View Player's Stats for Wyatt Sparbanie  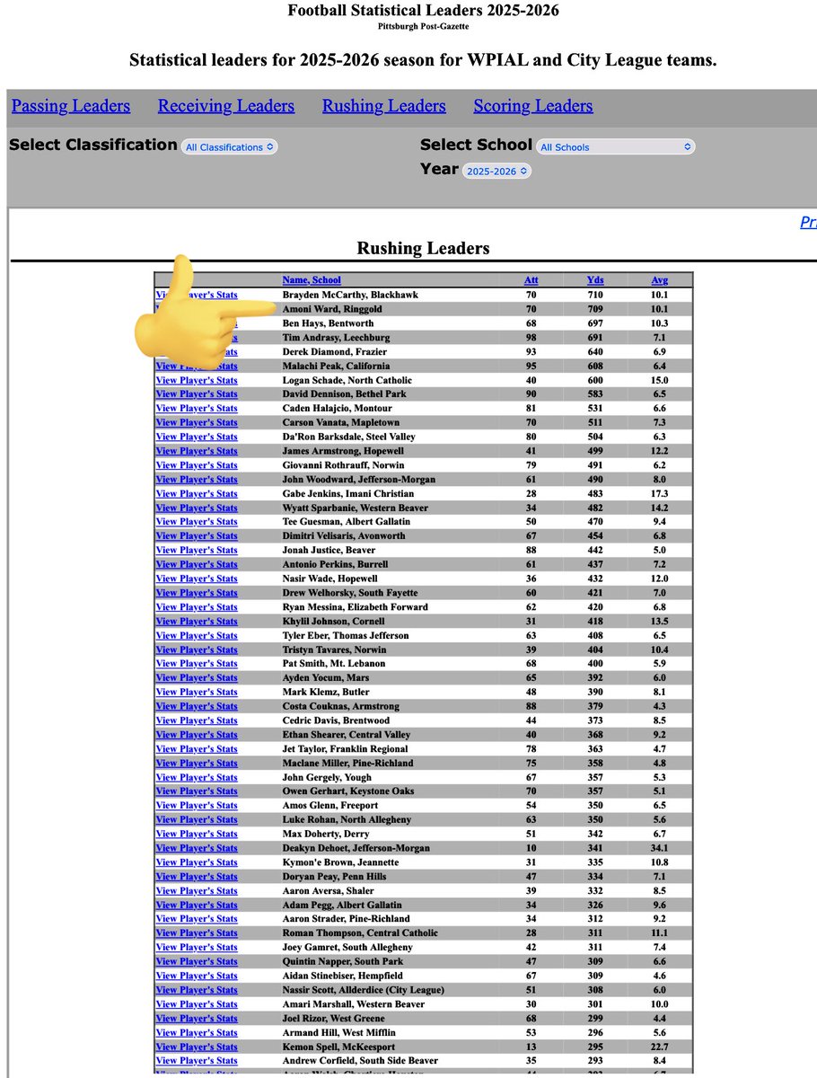[x=197, y=508]
